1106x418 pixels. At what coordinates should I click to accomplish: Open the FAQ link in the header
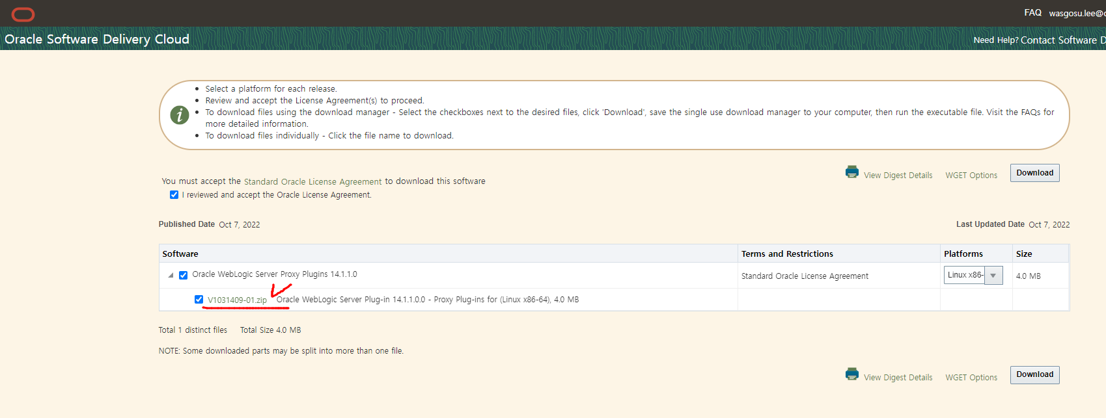tap(1032, 12)
